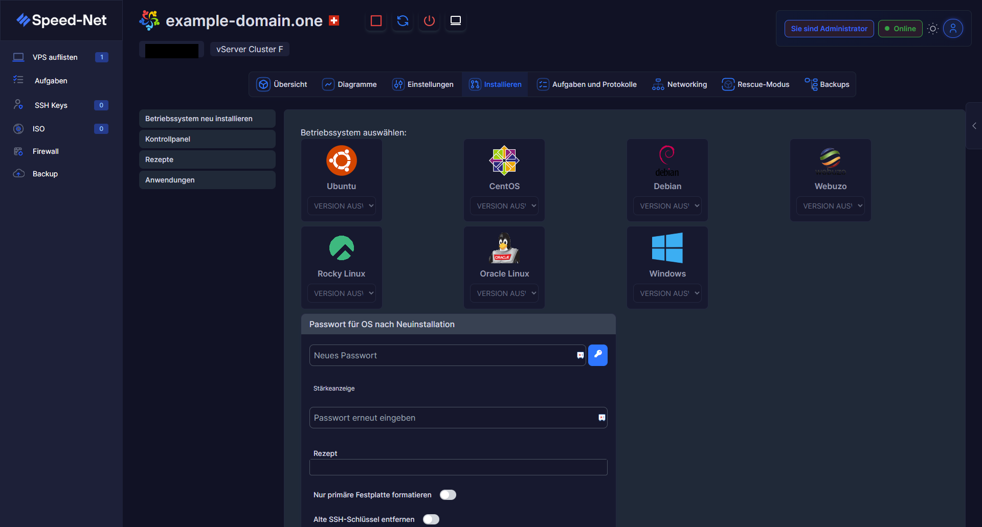Click the CentOS logo

pyautogui.click(x=504, y=161)
